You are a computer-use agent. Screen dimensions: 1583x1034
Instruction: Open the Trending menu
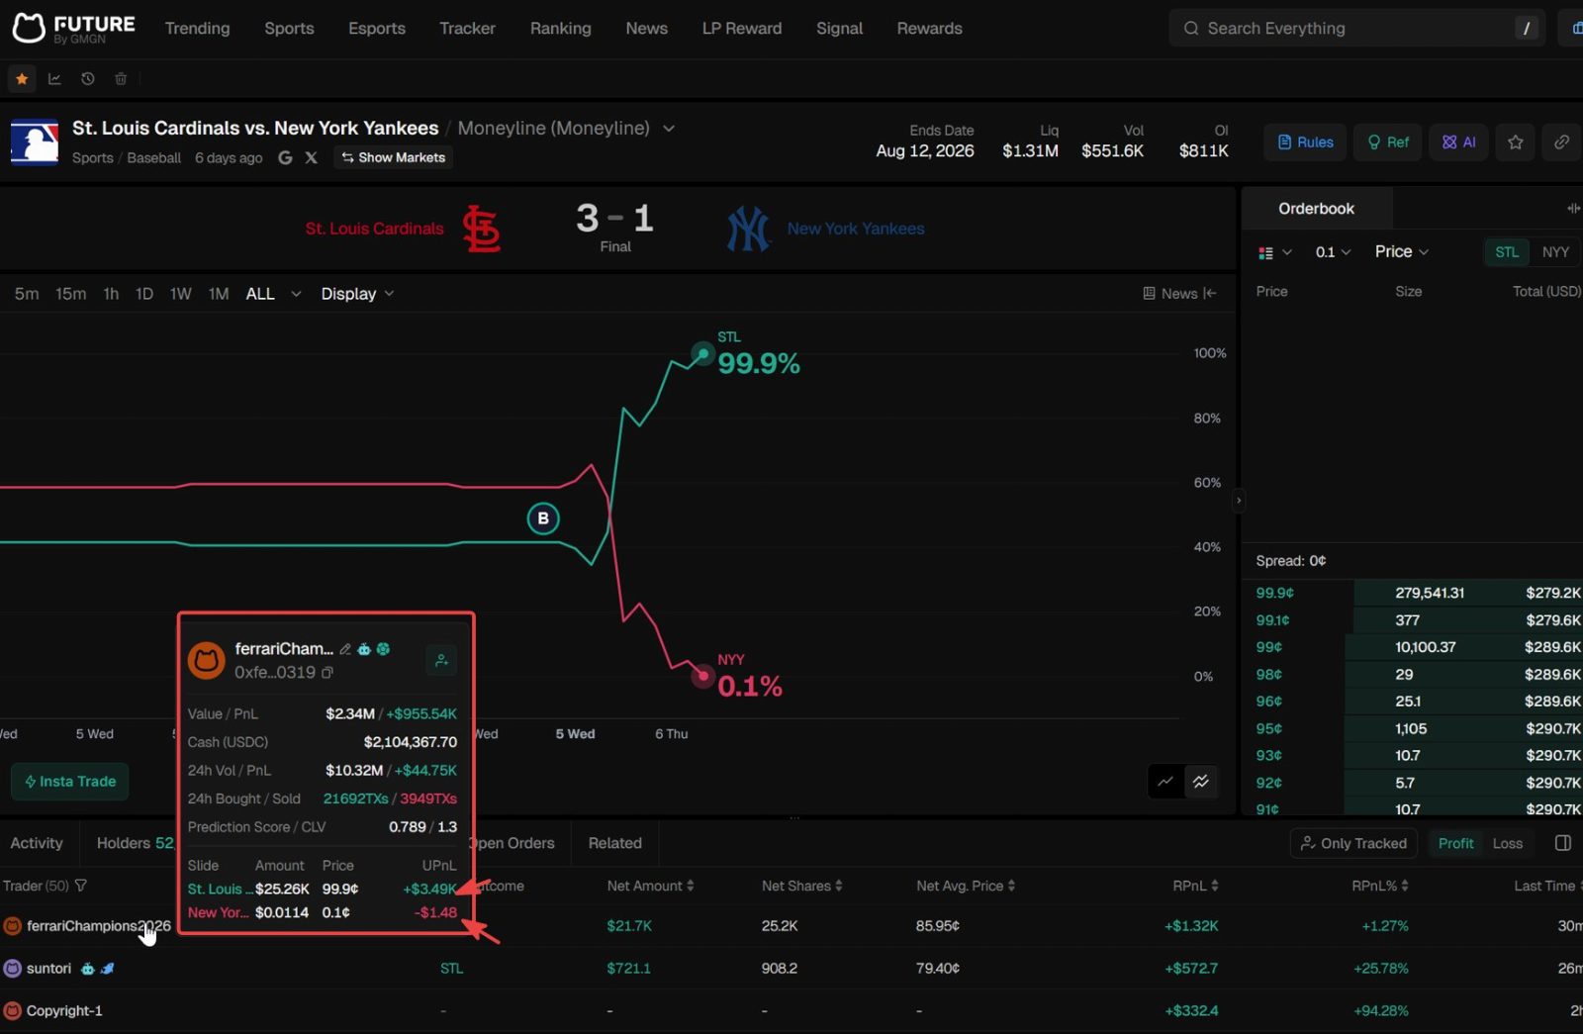tap(197, 29)
